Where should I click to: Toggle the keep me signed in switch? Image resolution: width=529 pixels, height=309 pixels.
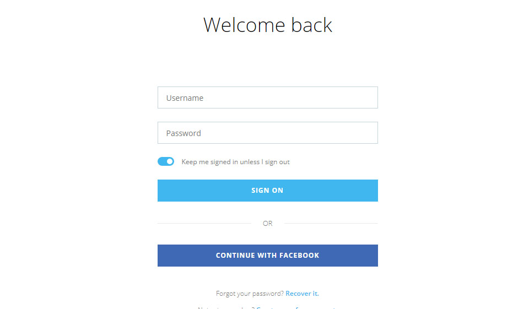pyautogui.click(x=166, y=161)
